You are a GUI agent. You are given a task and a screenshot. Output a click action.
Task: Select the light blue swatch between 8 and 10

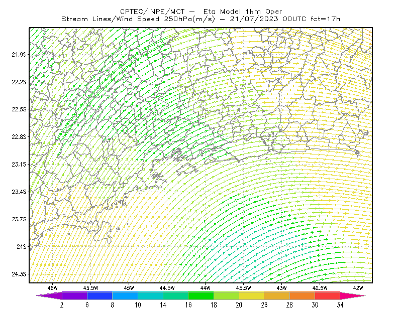point(125,295)
